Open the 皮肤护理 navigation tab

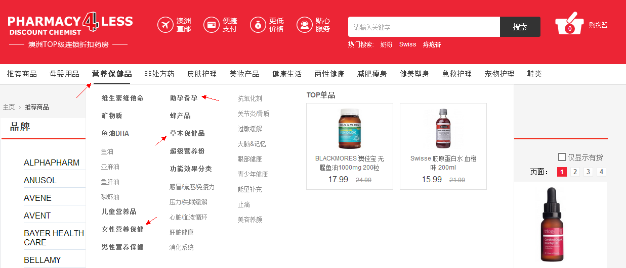[202, 74]
